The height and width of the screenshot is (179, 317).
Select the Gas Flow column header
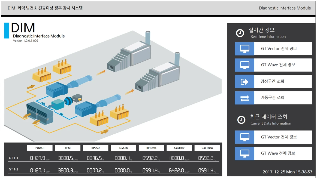point(179,148)
